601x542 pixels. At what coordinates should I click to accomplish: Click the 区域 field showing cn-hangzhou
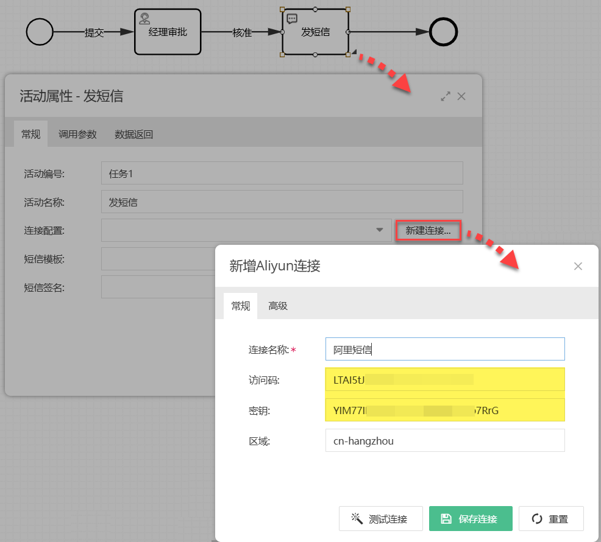pyautogui.click(x=445, y=440)
